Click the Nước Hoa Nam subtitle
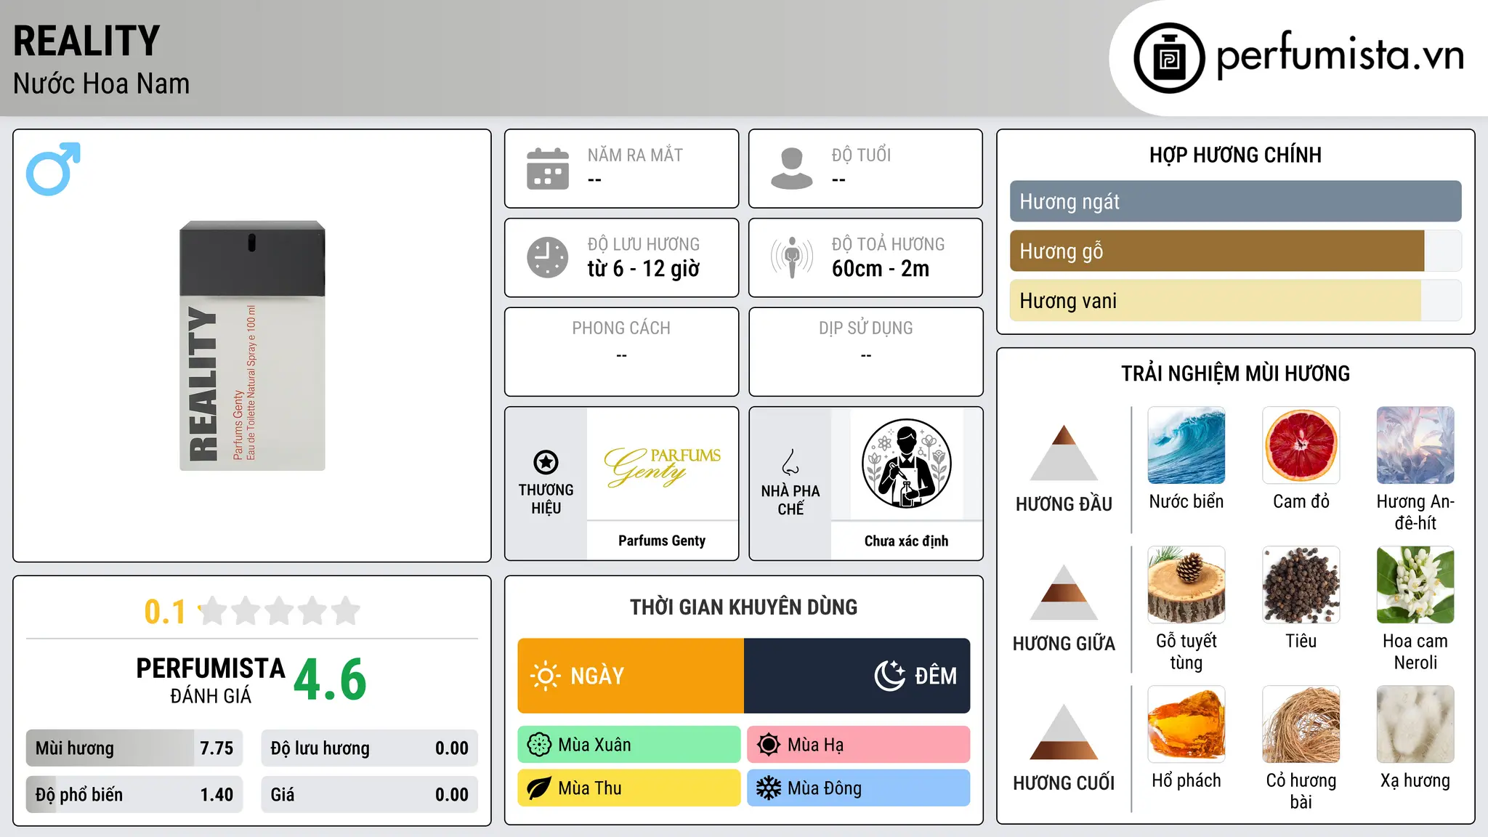Viewport: 1488px width, 837px height. (102, 84)
